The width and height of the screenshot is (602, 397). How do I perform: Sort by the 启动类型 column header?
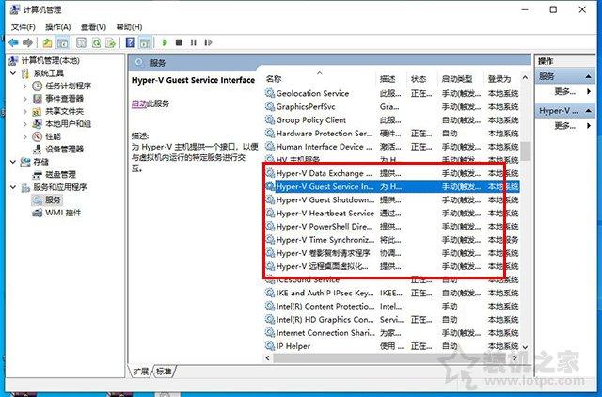tap(457, 79)
